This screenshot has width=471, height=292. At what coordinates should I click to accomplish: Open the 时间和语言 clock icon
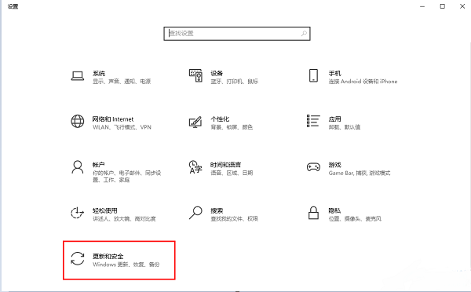pyautogui.click(x=195, y=167)
